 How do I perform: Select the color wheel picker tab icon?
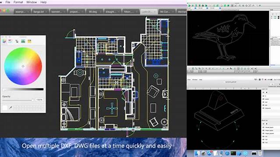[x=4, y=41]
